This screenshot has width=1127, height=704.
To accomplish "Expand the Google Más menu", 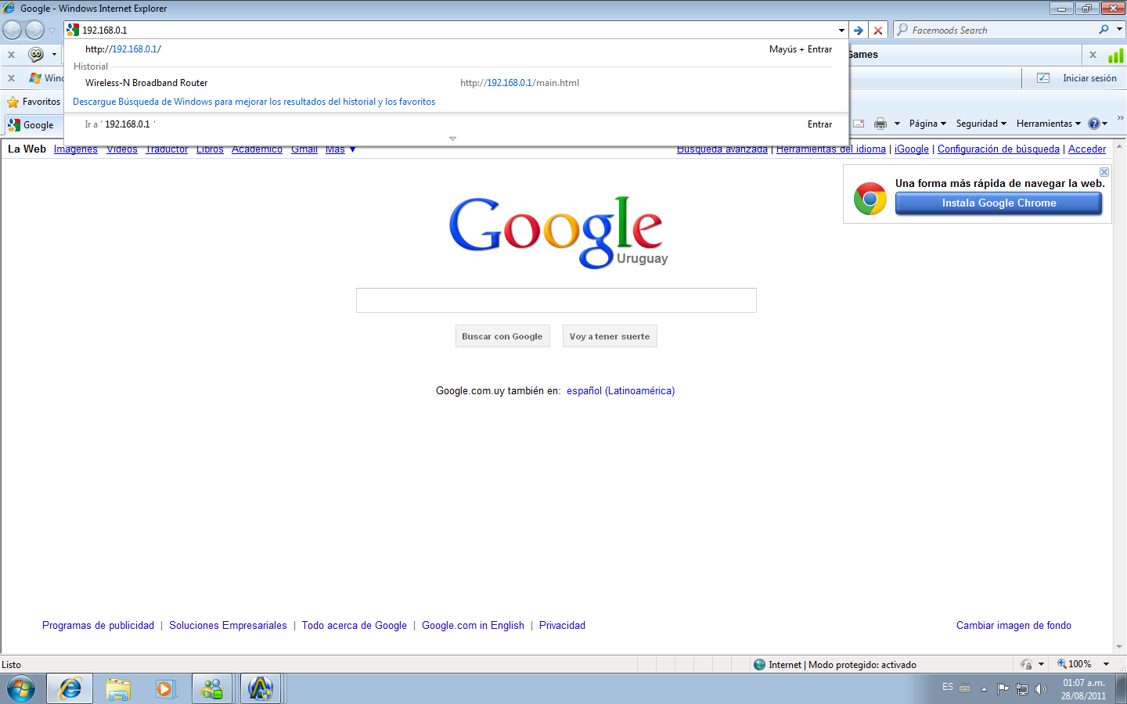I will (340, 149).
